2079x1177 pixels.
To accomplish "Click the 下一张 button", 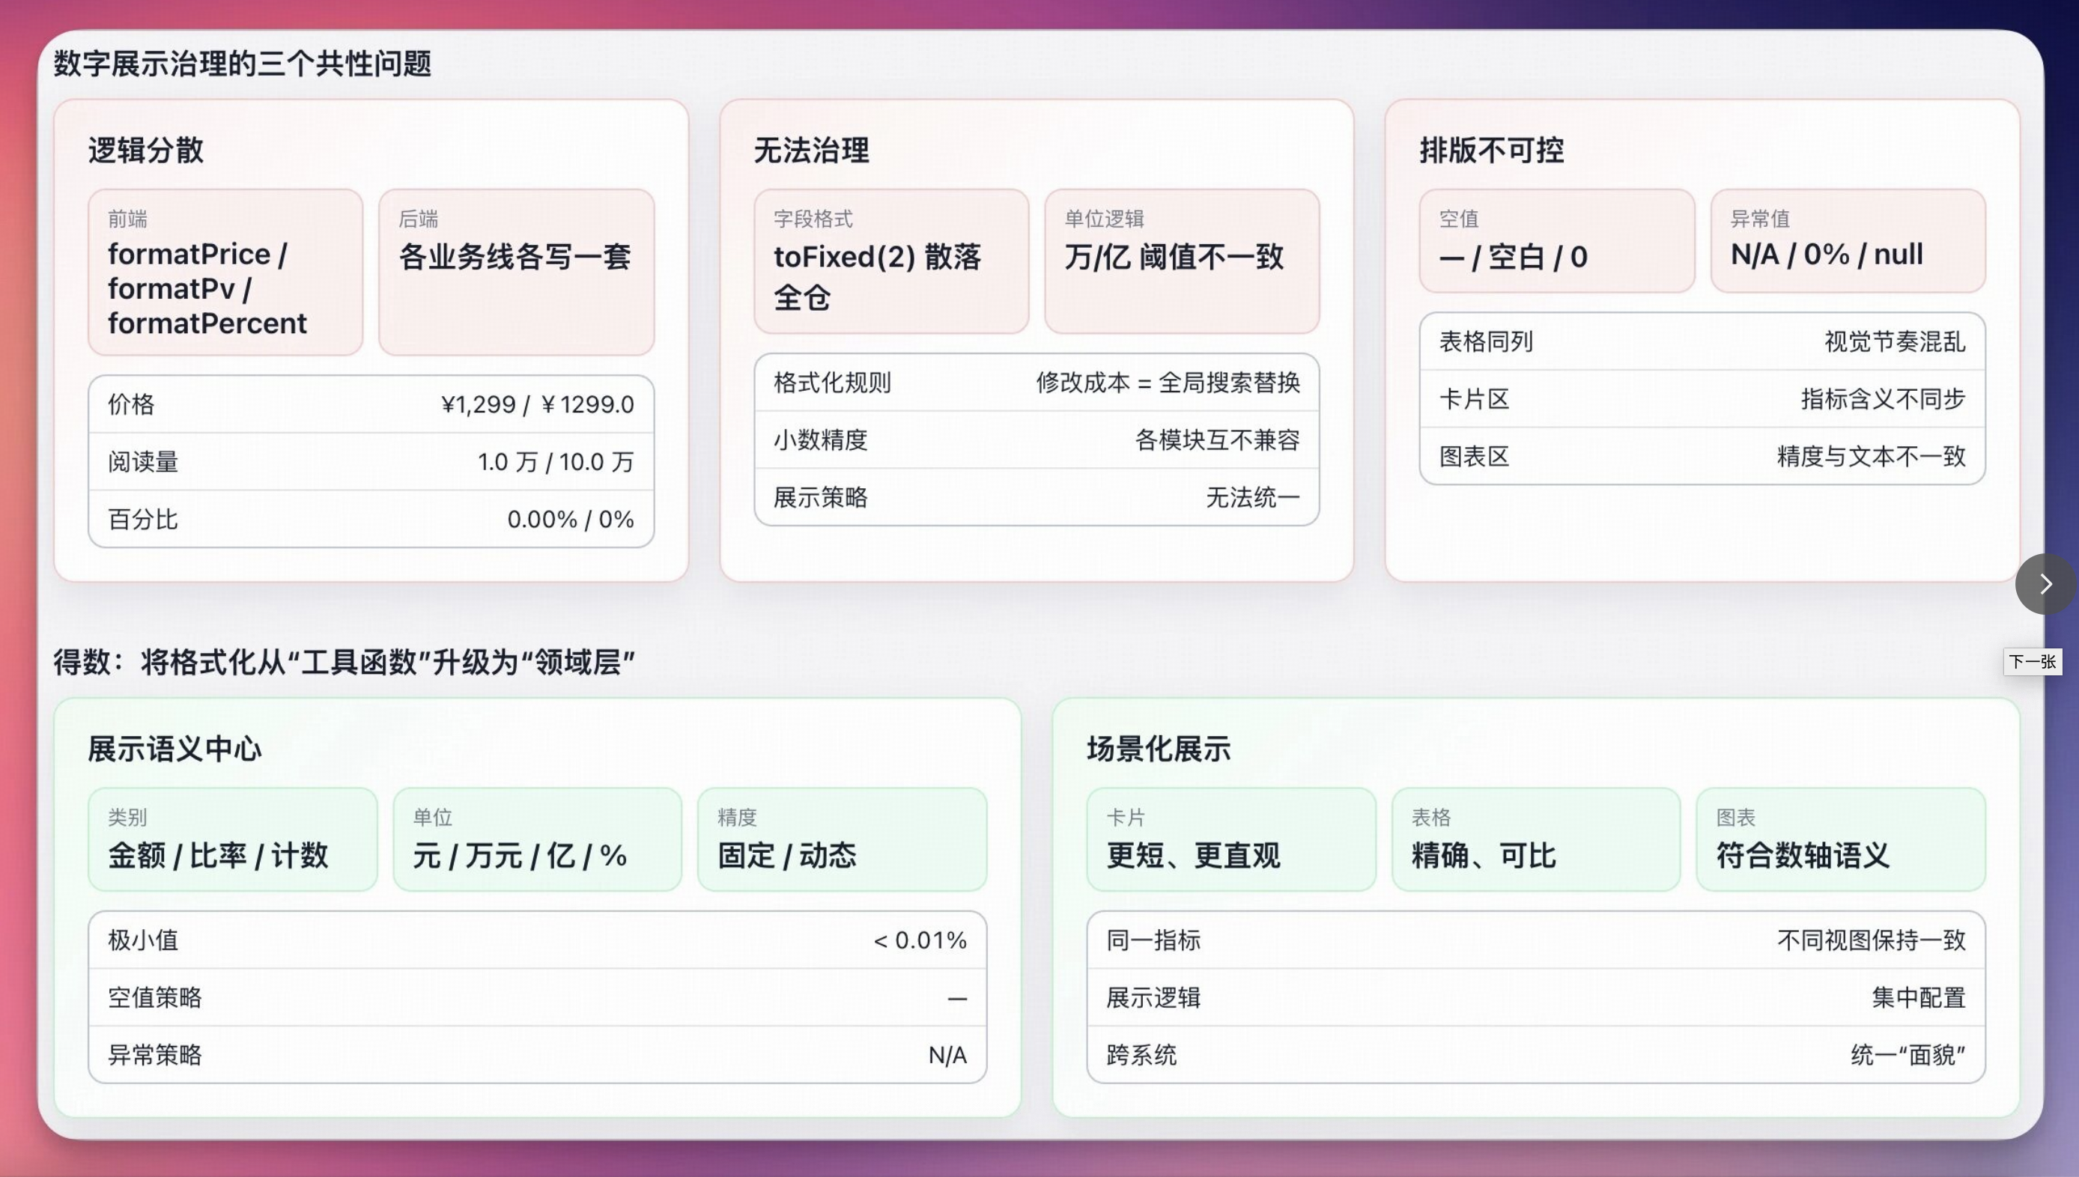I will pos(2033,661).
